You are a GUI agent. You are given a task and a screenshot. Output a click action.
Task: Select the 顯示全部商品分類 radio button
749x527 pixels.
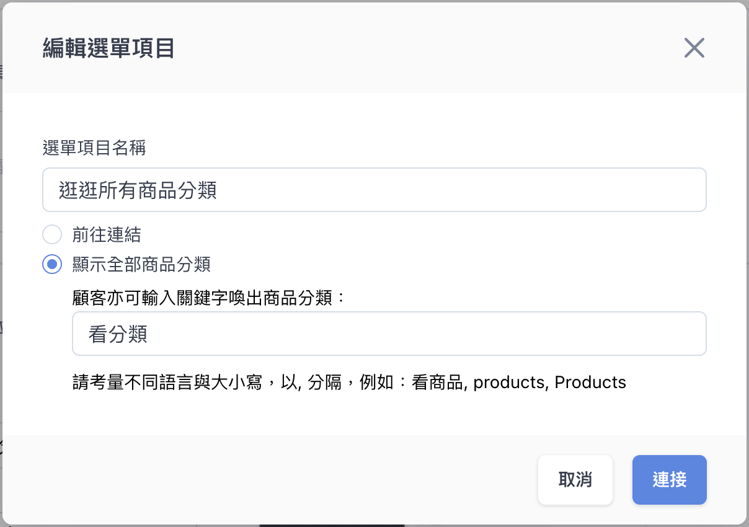pos(52,264)
